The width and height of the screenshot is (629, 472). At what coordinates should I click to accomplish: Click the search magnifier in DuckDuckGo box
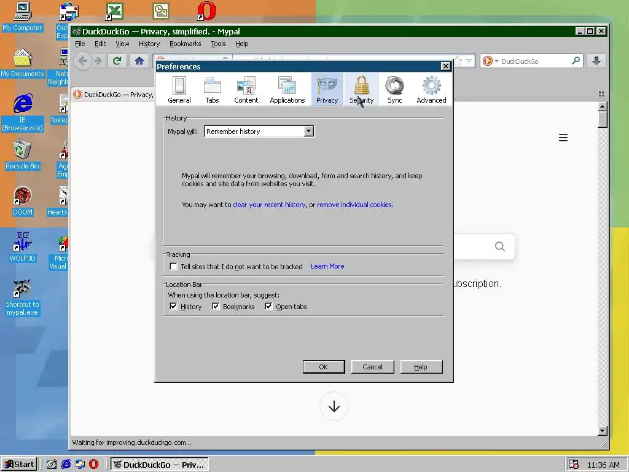(x=576, y=61)
